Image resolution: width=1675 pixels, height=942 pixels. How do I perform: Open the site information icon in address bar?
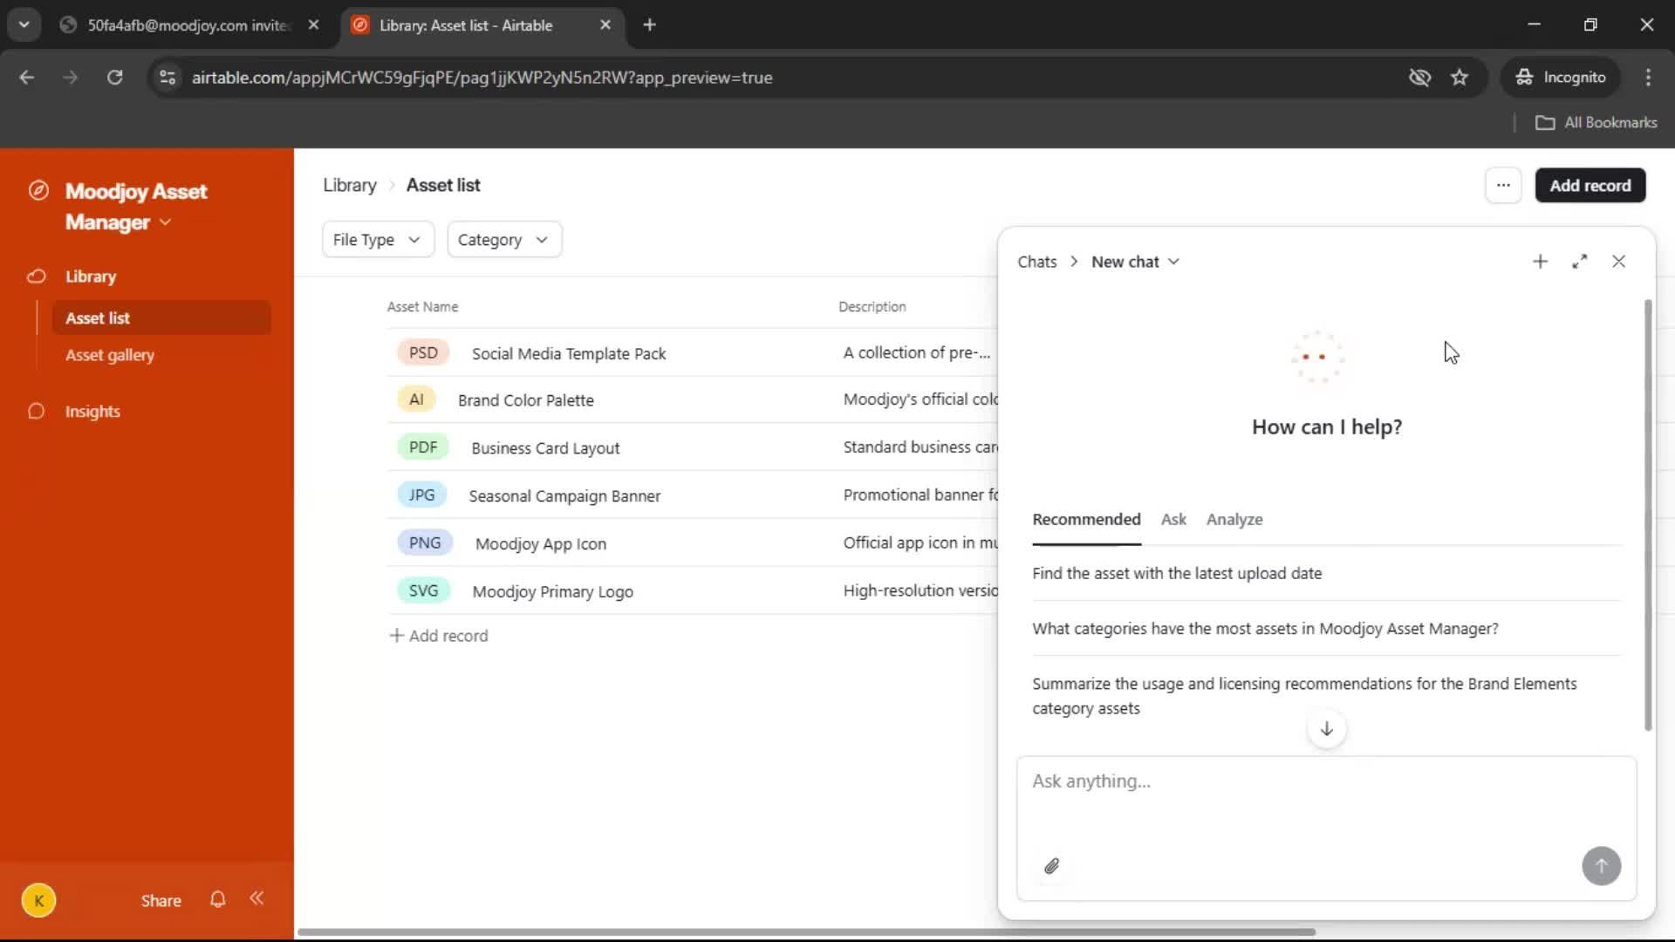click(167, 78)
